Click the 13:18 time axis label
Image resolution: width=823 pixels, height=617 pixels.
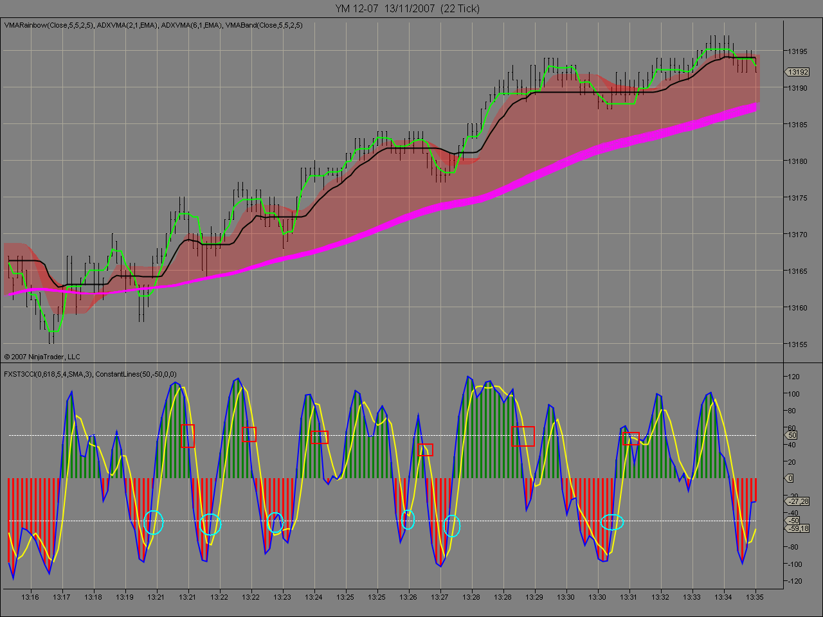click(93, 597)
